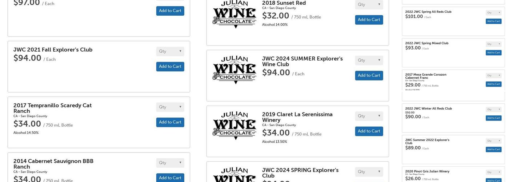Open the 2014 Cabernet Sauvignon BBB Ranch title link
509x182 pixels.
[x=53, y=164]
